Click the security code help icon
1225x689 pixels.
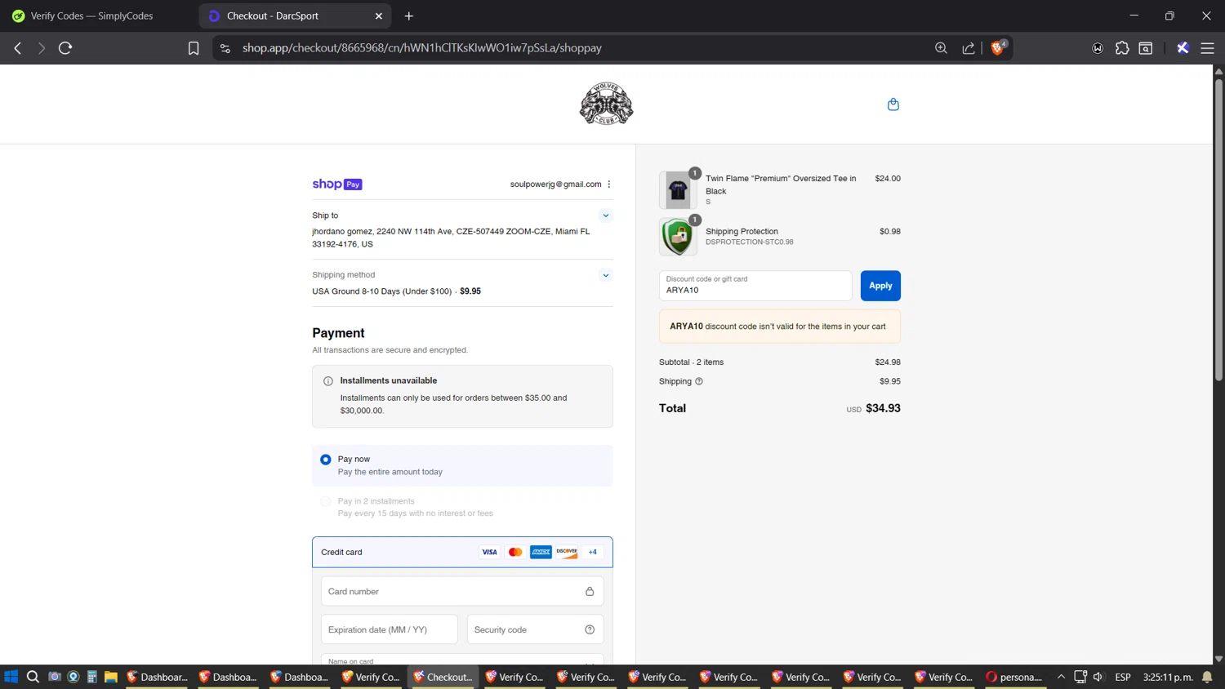coord(590,629)
